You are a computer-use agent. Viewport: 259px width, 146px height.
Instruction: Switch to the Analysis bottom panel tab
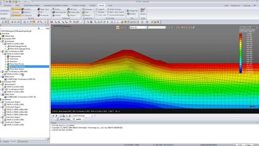(x=6, y=142)
